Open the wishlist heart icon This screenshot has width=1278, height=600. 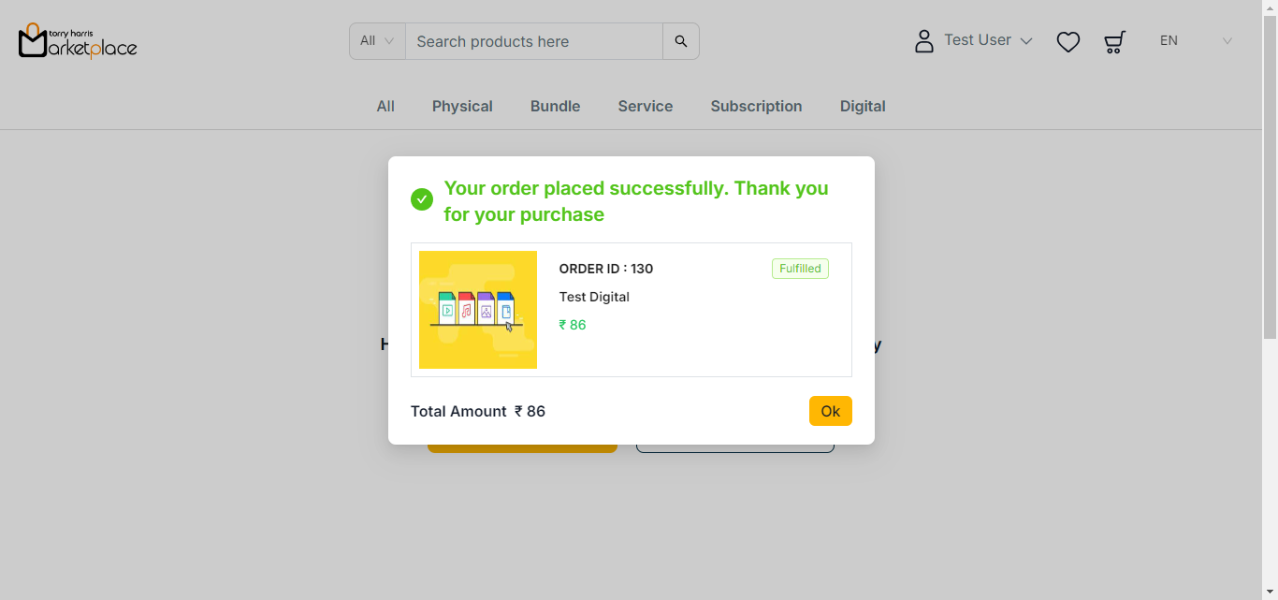pyautogui.click(x=1068, y=41)
